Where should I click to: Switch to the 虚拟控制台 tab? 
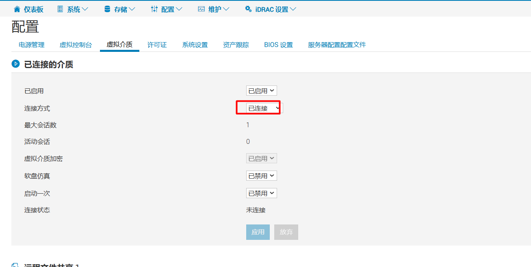click(x=76, y=45)
